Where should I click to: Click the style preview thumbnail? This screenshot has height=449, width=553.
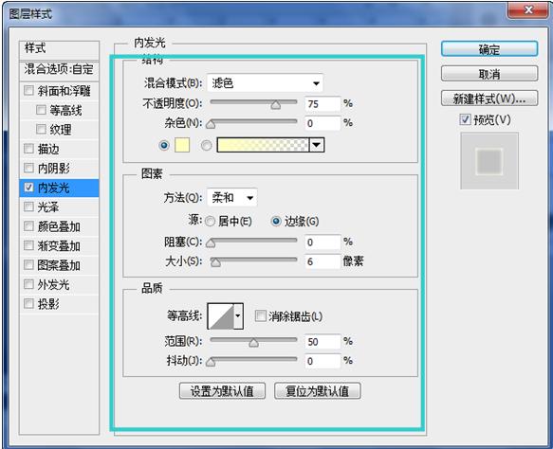coord(489,161)
